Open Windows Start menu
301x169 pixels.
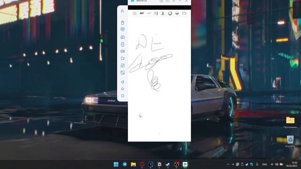click(x=116, y=164)
